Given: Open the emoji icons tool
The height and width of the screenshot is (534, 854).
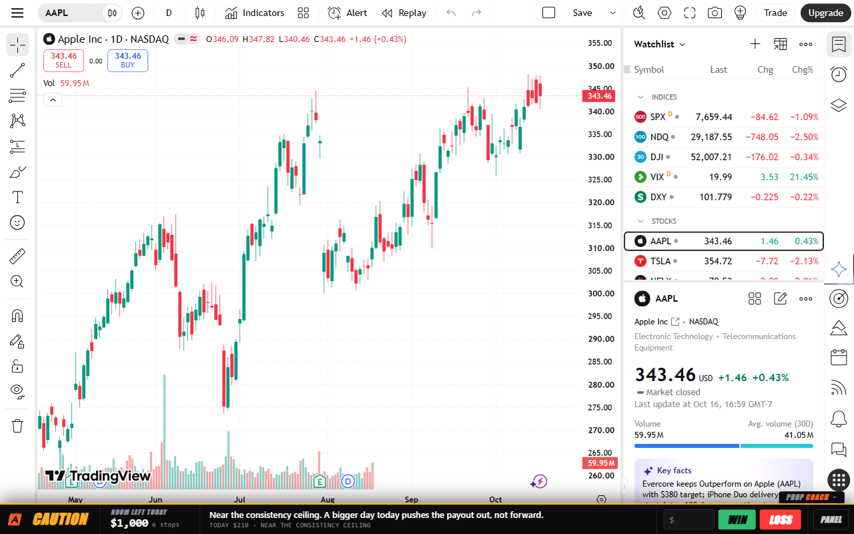Looking at the screenshot, I should pyautogui.click(x=17, y=222).
